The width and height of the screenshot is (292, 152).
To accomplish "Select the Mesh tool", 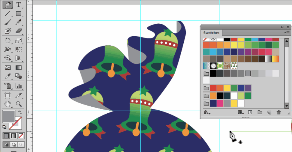I will coord(8,67).
